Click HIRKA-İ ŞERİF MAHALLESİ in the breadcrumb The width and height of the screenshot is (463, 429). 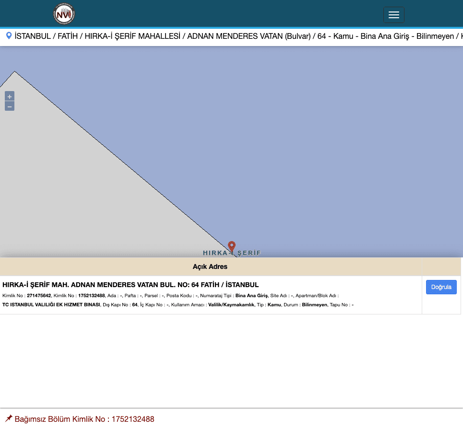click(x=132, y=36)
